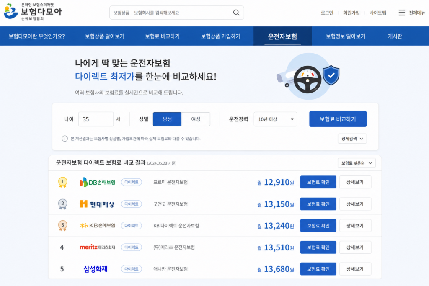Click the DB손해보험 logo
The width and height of the screenshot is (429, 286).
point(97,182)
